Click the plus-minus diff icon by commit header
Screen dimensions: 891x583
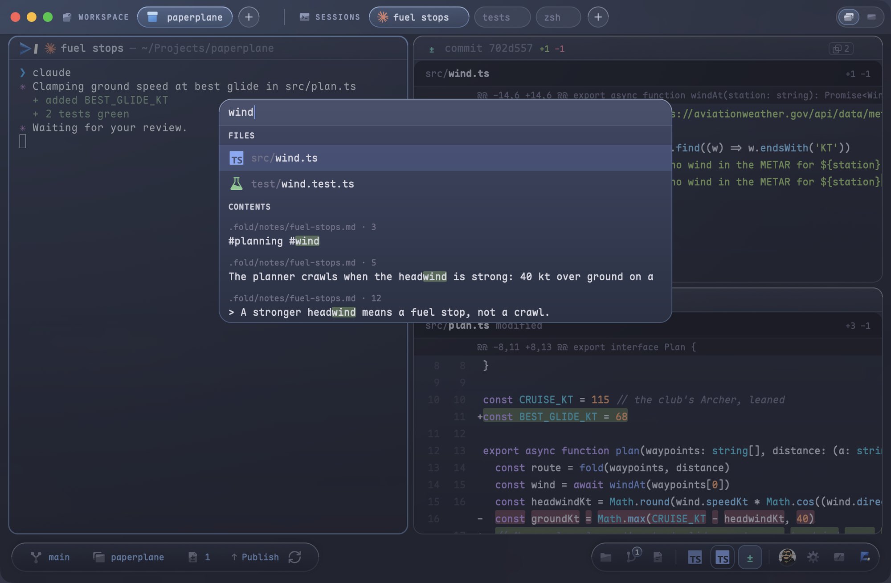point(431,49)
